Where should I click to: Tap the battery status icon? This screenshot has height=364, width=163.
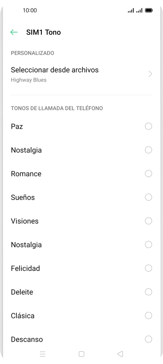pyautogui.click(x=149, y=10)
